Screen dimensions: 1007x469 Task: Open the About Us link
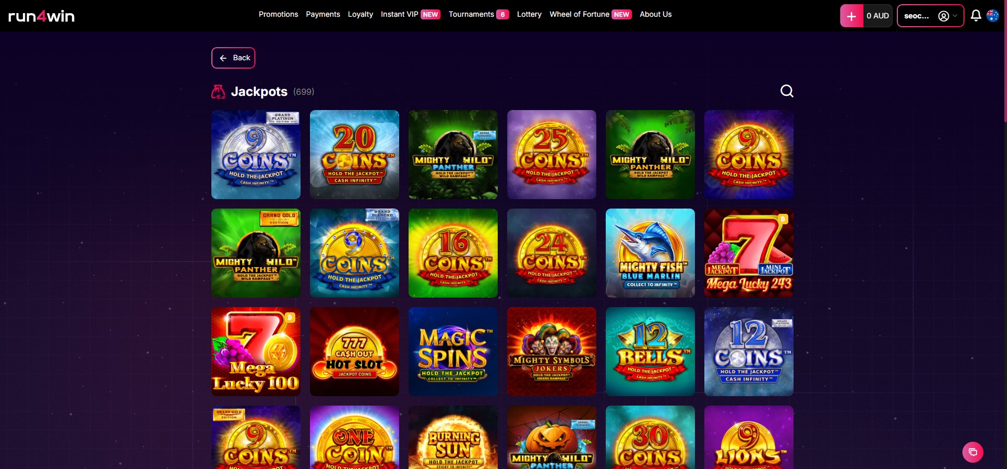point(656,14)
